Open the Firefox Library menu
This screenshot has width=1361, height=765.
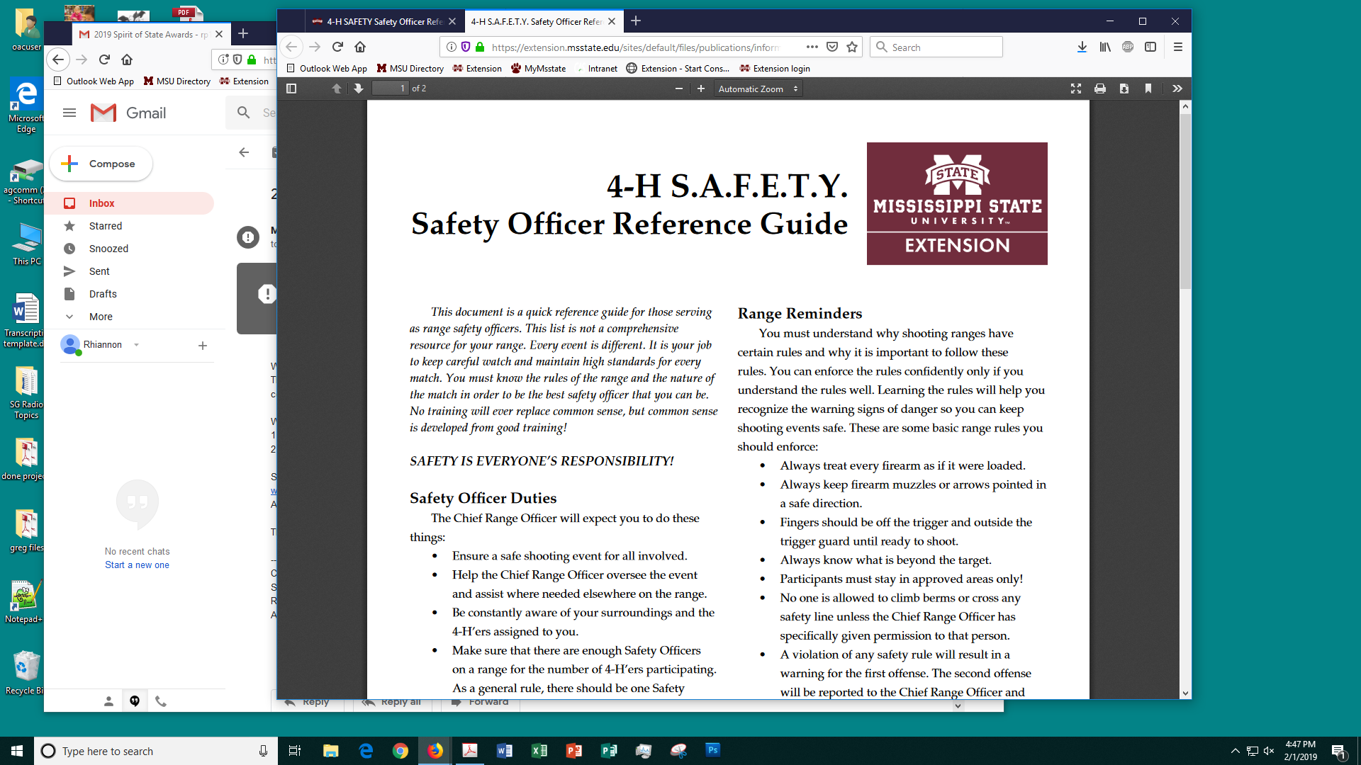point(1105,47)
